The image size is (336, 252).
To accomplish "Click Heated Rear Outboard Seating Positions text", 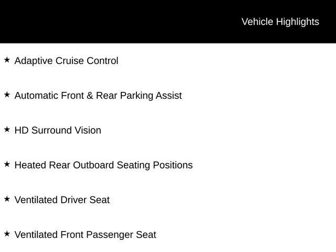I will (x=103, y=165).
